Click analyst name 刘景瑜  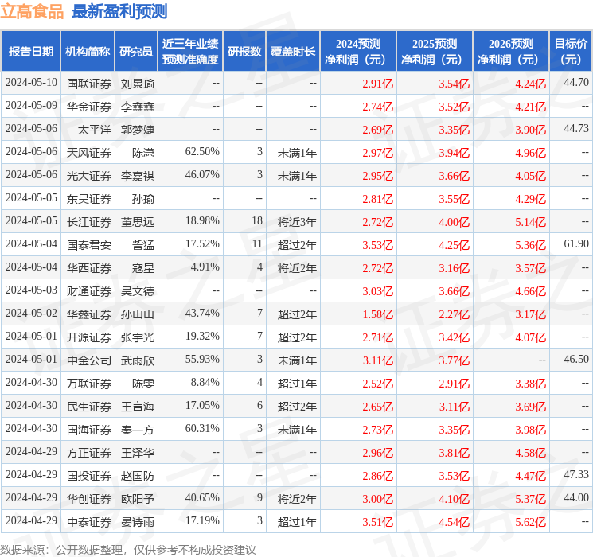pos(138,84)
